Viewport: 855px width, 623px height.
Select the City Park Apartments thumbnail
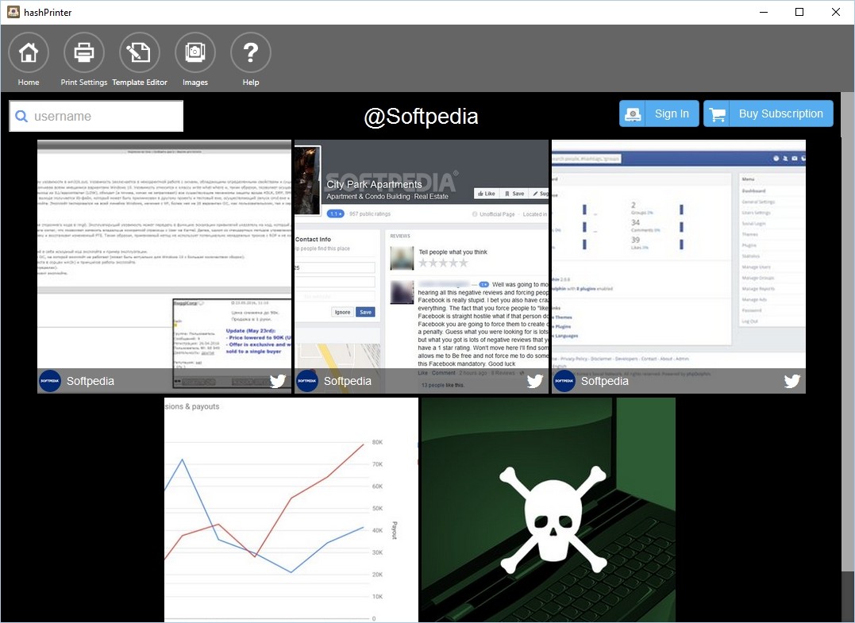point(422,267)
